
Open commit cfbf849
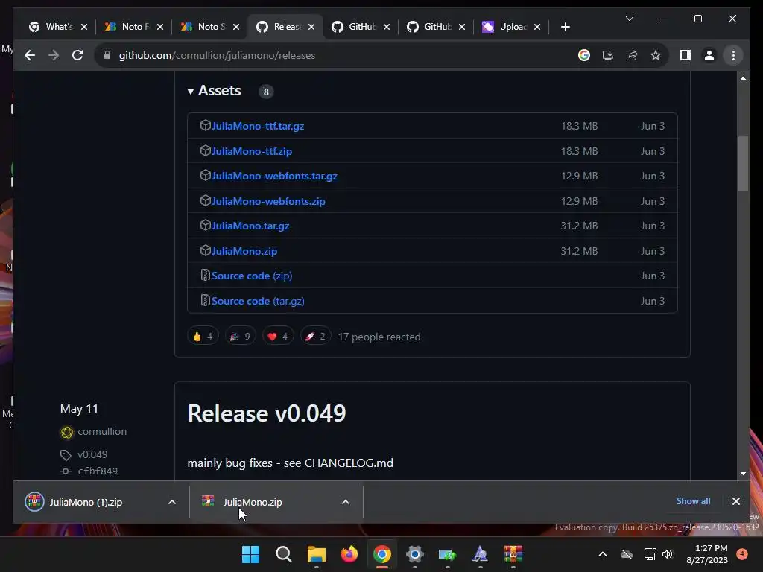tap(98, 471)
